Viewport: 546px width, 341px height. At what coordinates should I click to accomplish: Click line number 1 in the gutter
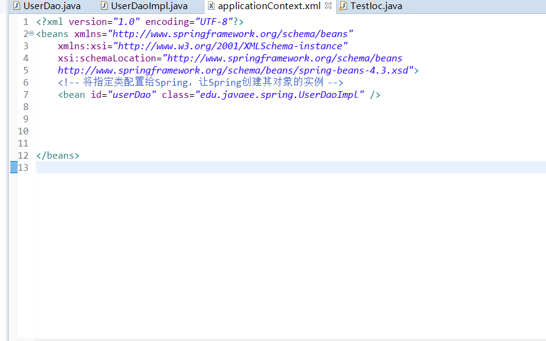26,21
